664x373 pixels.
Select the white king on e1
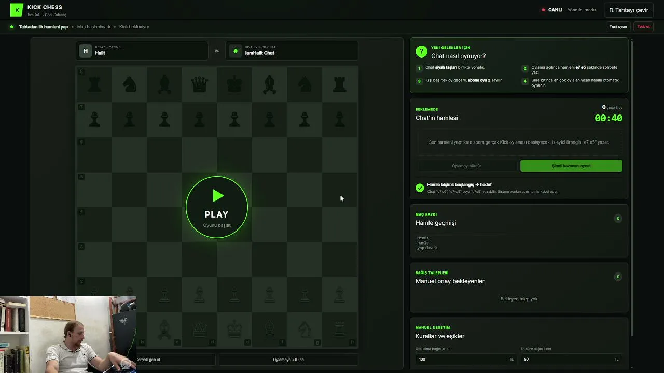point(234,328)
